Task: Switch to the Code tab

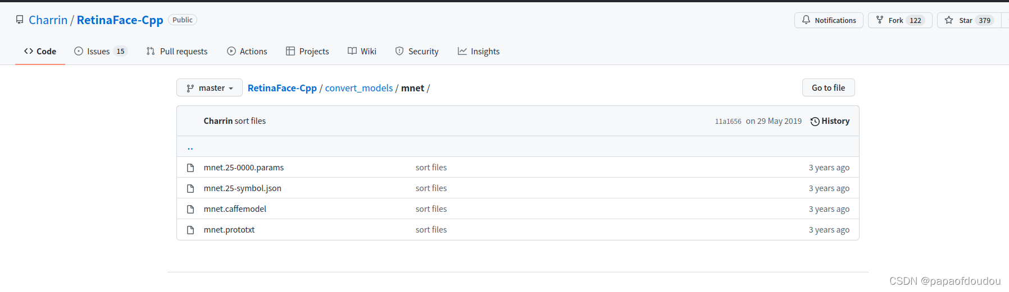Action: tap(40, 51)
